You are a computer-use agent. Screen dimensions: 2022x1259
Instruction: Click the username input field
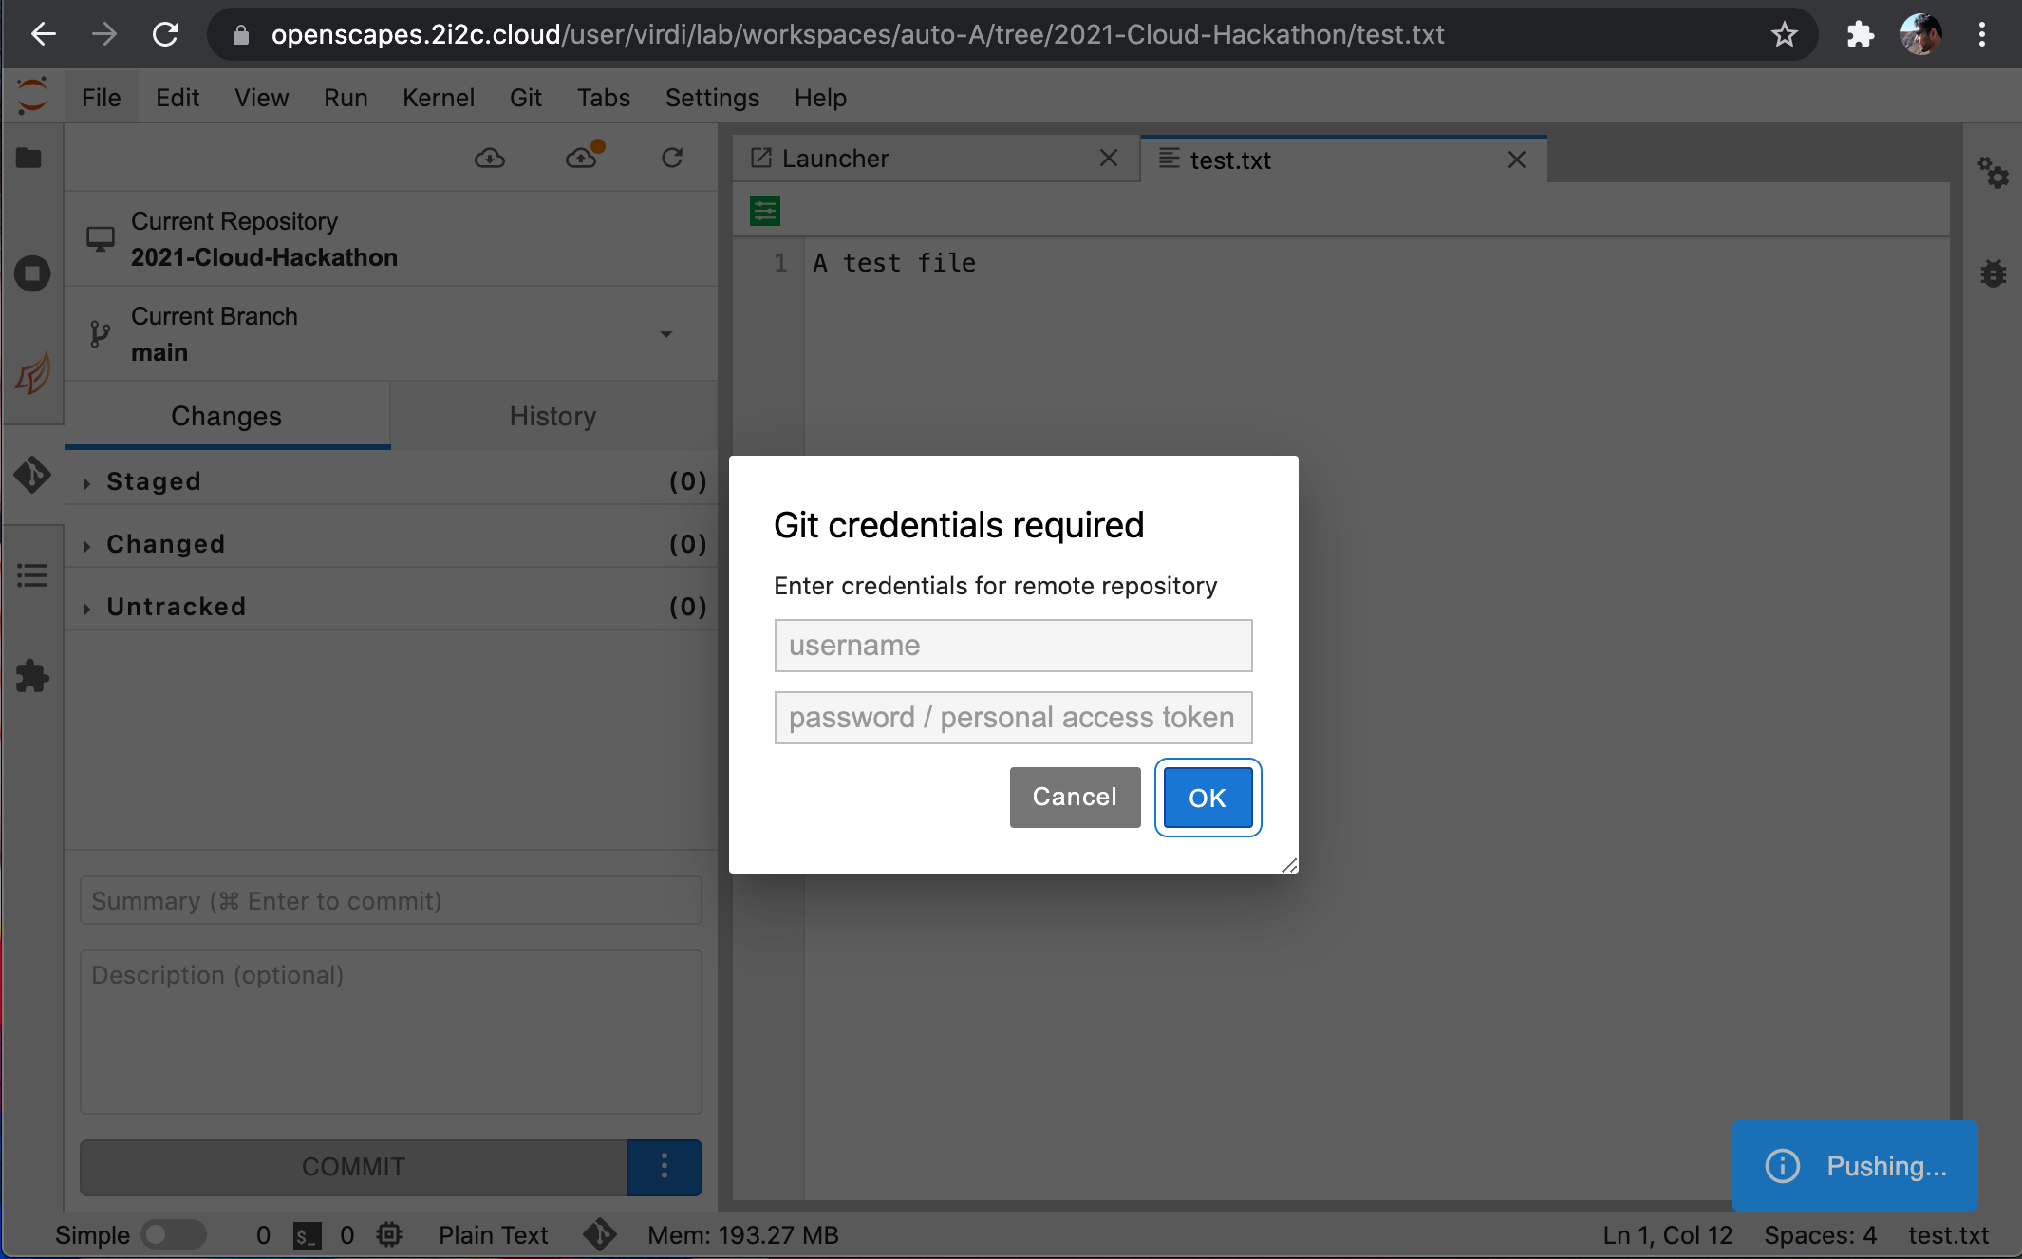(x=1013, y=646)
